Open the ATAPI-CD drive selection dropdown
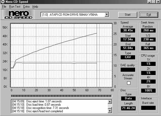 pyautogui.click(x=107, y=15)
